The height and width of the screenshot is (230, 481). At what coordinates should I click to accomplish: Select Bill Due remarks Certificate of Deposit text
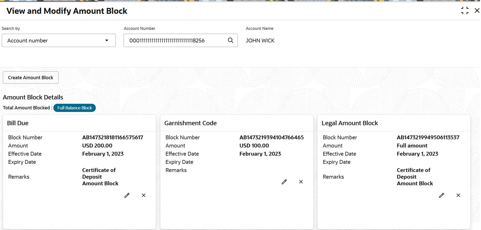click(100, 177)
